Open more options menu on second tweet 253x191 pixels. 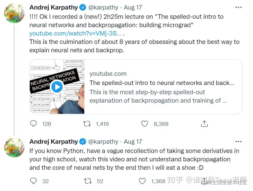[x=238, y=142]
